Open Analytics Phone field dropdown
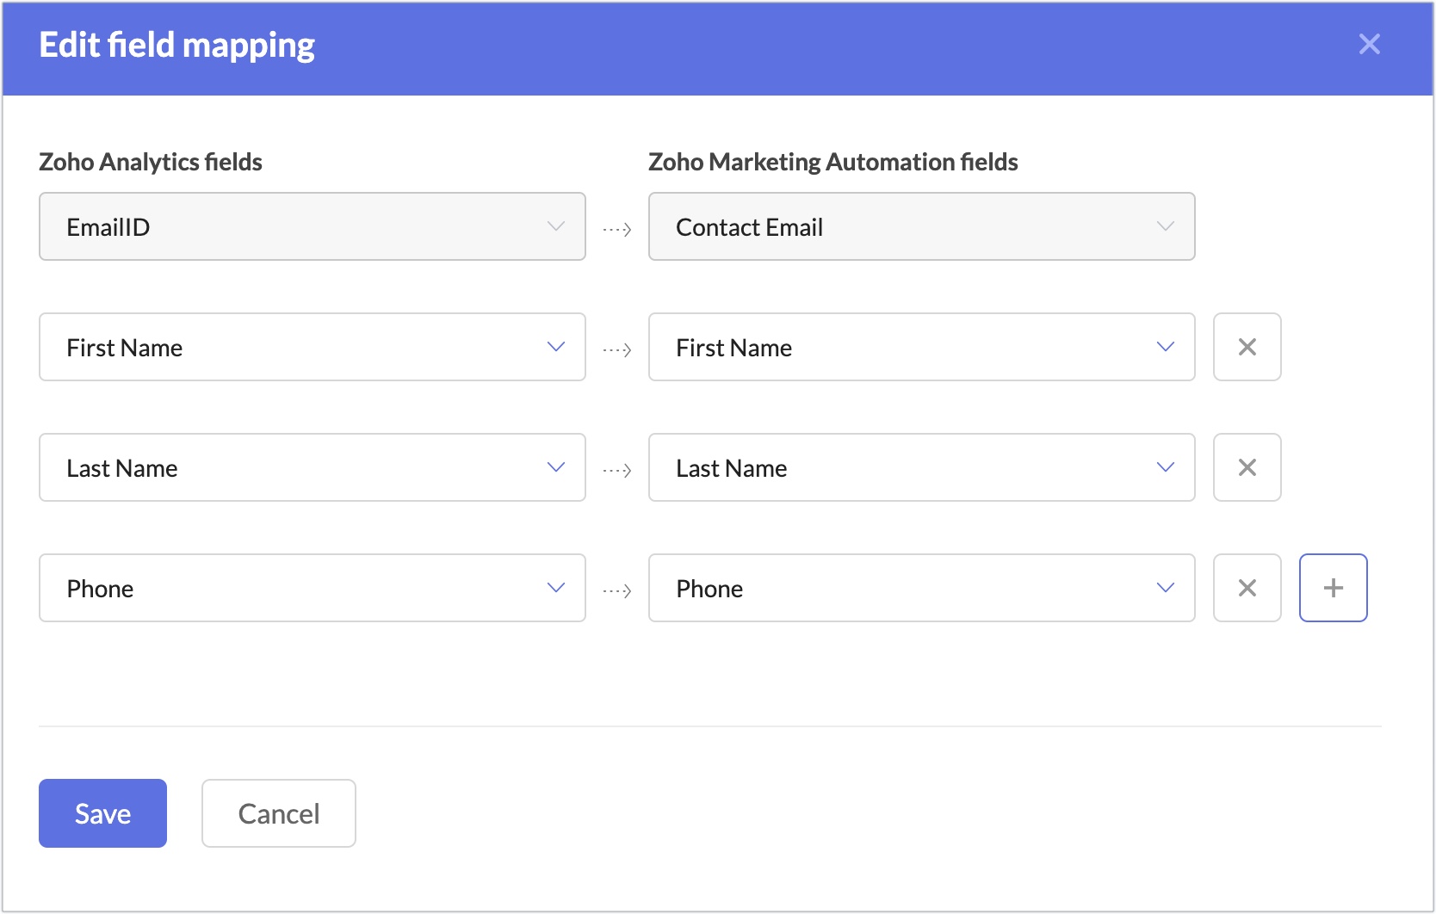Screen dimensions: 1436x914 (x=313, y=588)
